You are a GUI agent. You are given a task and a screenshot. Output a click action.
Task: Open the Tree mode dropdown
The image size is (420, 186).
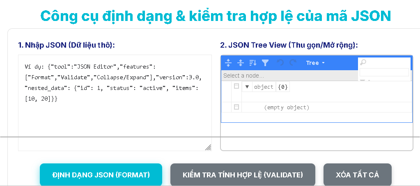click(315, 63)
